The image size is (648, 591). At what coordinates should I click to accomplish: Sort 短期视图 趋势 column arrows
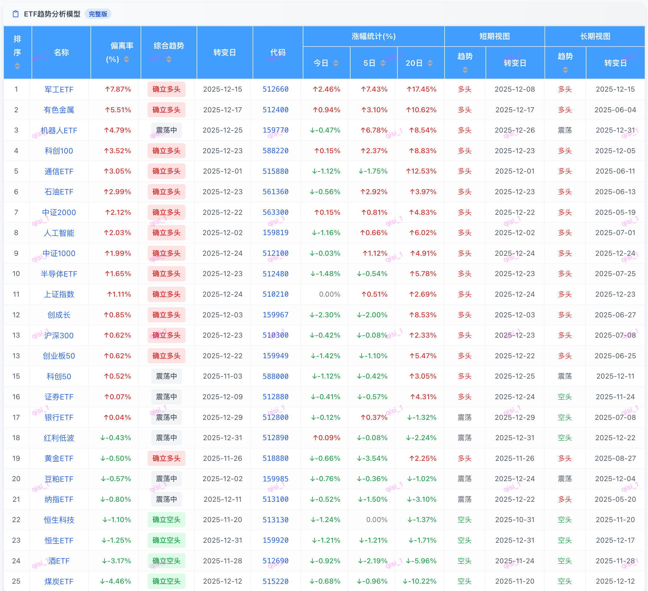click(x=465, y=70)
